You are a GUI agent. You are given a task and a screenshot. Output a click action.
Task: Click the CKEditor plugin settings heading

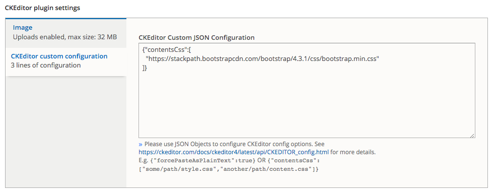tap(42, 8)
